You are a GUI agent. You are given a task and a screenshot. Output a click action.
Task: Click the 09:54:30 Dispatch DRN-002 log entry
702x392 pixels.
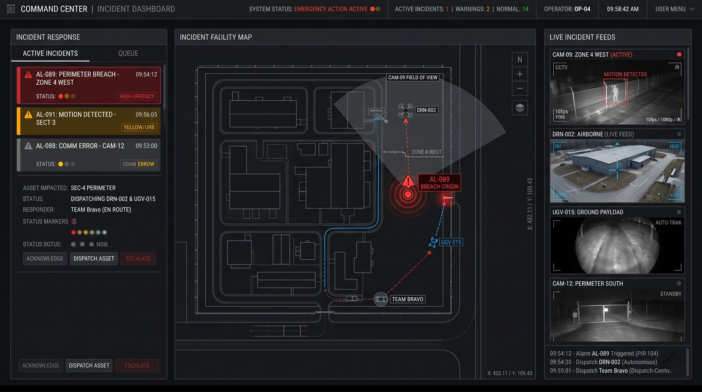point(604,362)
